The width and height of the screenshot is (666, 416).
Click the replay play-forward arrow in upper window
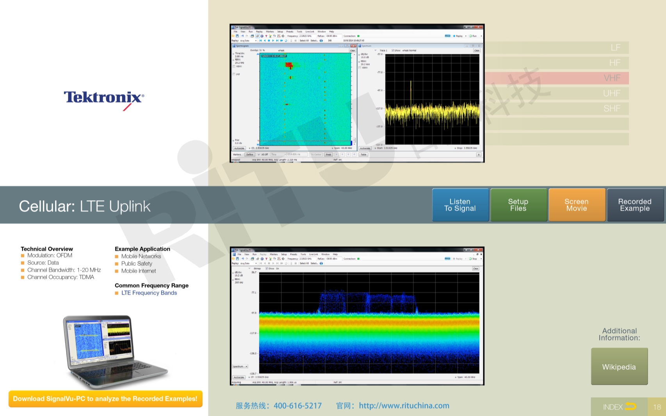[x=273, y=41]
